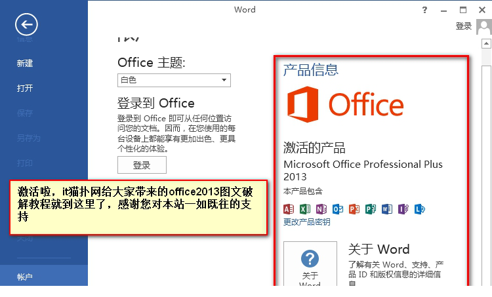Close the Word window

tap(482, 10)
